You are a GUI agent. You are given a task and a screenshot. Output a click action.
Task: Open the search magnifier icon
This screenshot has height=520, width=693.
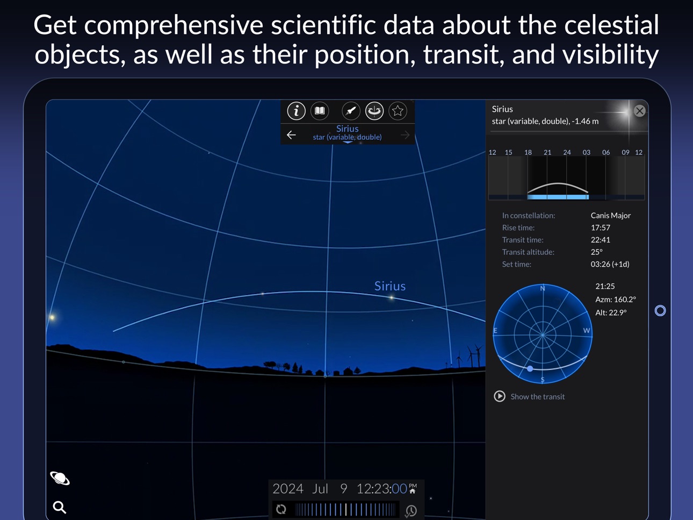[60, 507]
